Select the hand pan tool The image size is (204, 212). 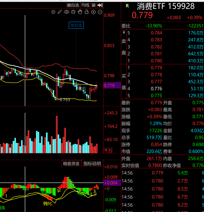80,12
